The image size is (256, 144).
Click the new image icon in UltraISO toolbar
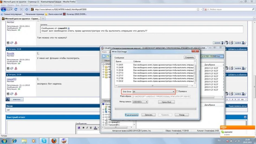pyautogui.click(x=104, y=56)
